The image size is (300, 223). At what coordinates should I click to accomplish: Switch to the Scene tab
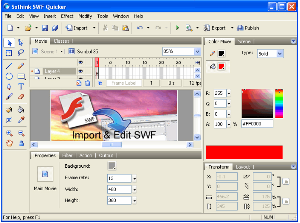tap(244, 42)
